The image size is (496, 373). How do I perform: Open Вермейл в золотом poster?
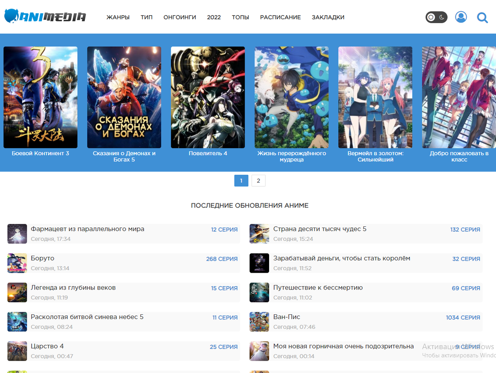coord(375,97)
